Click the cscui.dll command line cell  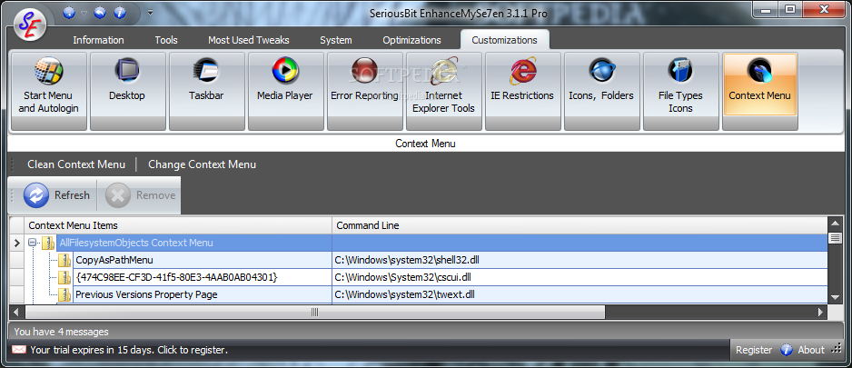coord(580,277)
